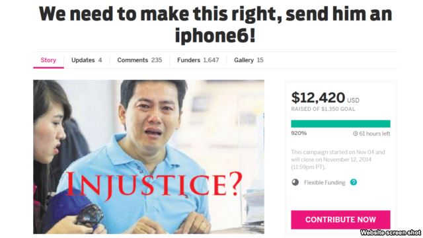
Task: Click the green funding progress bar
Action: 340,124
